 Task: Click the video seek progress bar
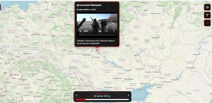pyautogui.click(x=97, y=35)
